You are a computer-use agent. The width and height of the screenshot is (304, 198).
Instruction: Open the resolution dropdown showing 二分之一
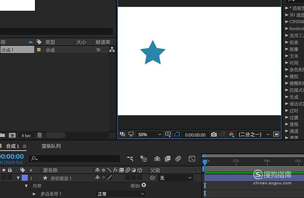[254, 135]
